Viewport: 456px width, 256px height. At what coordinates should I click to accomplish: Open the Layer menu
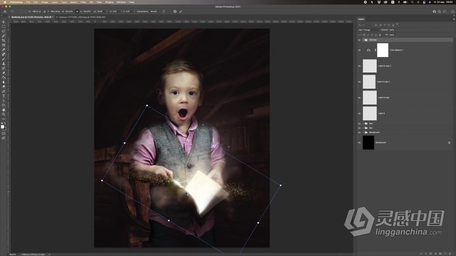[x=55, y=2]
